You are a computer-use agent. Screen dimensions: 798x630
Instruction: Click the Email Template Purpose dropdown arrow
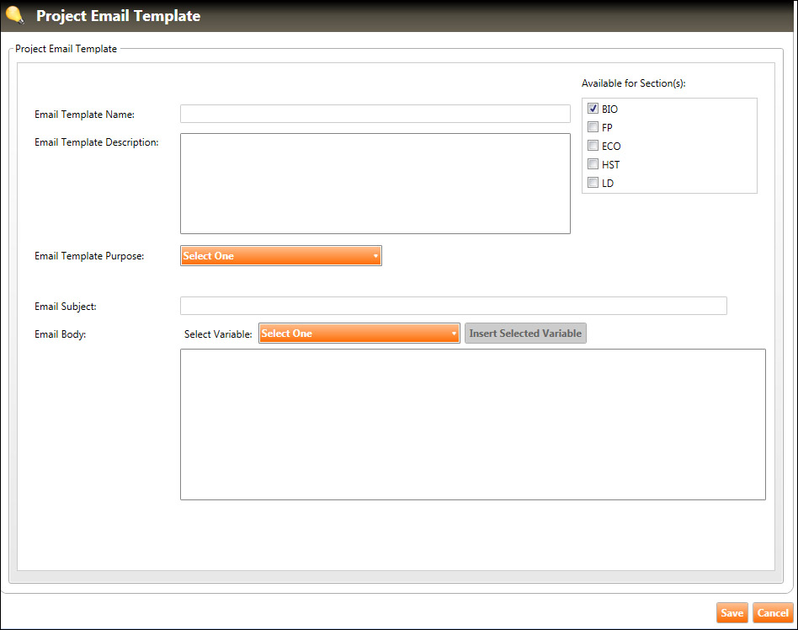tap(375, 256)
